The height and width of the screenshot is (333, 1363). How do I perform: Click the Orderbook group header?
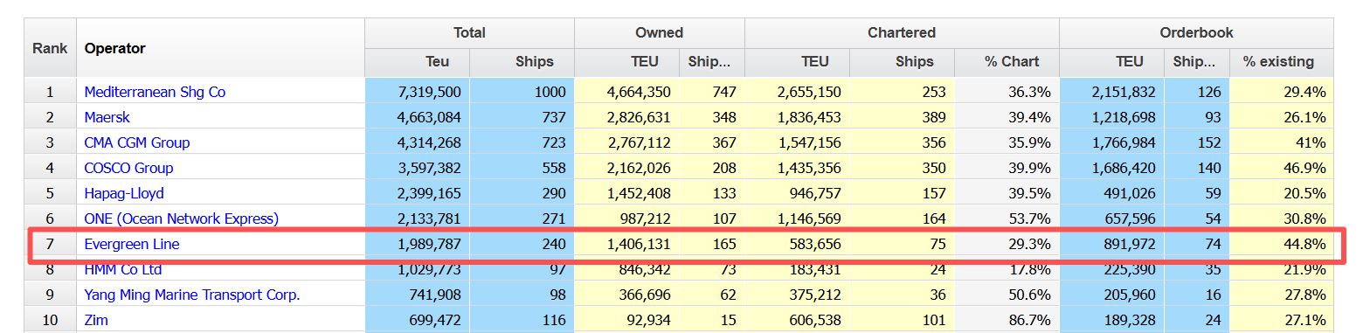tap(1197, 33)
